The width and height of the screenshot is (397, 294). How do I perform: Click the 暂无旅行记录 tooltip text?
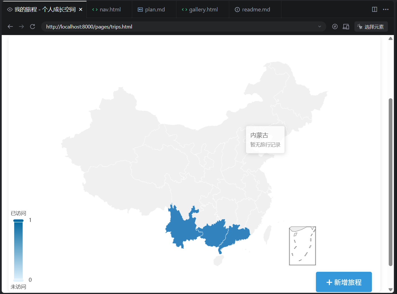(x=265, y=145)
